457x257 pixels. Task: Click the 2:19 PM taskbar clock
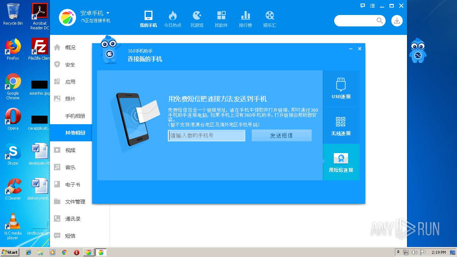(439, 252)
